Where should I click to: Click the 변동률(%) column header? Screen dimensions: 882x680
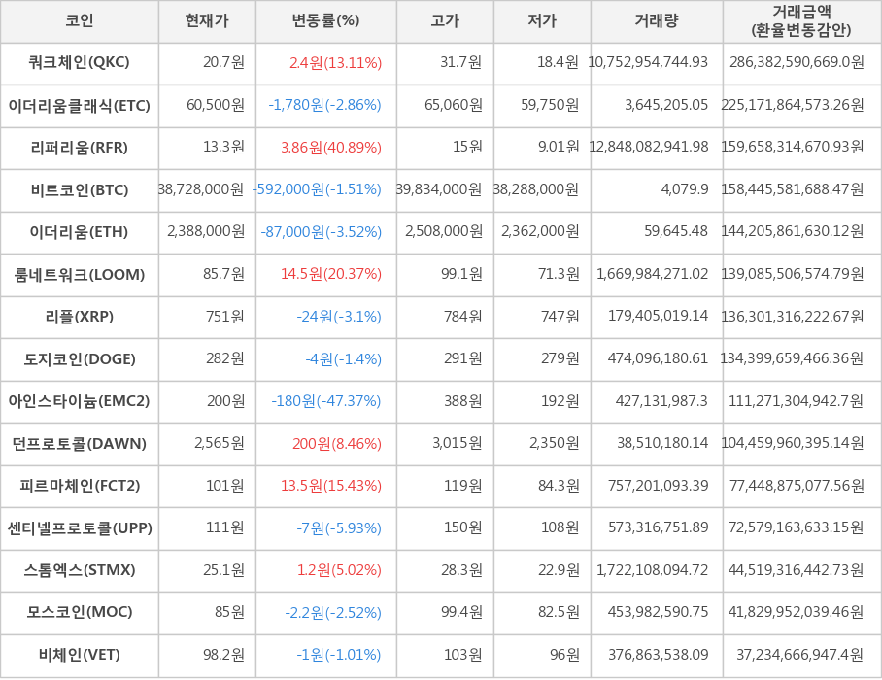pos(325,21)
